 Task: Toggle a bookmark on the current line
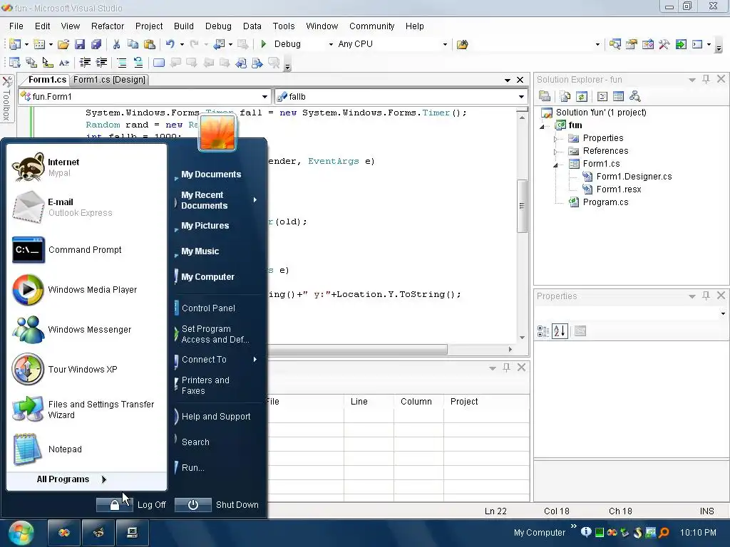tap(159, 63)
